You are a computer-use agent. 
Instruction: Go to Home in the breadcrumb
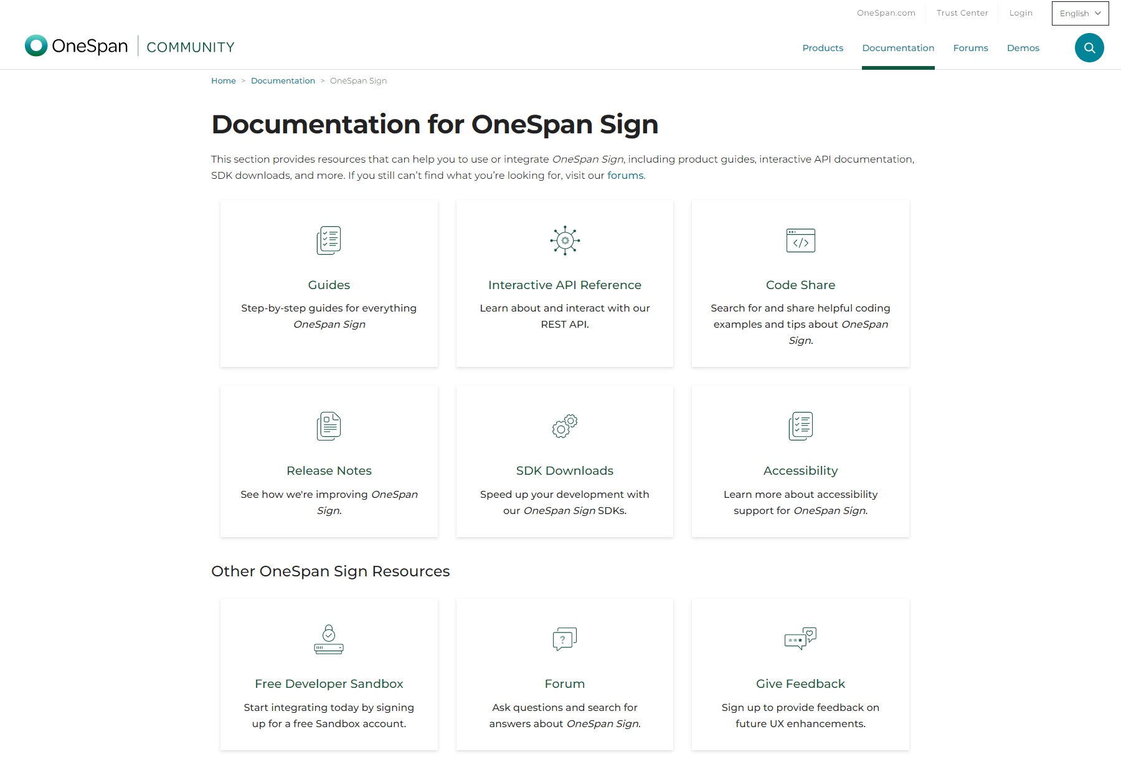click(x=224, y=81)
